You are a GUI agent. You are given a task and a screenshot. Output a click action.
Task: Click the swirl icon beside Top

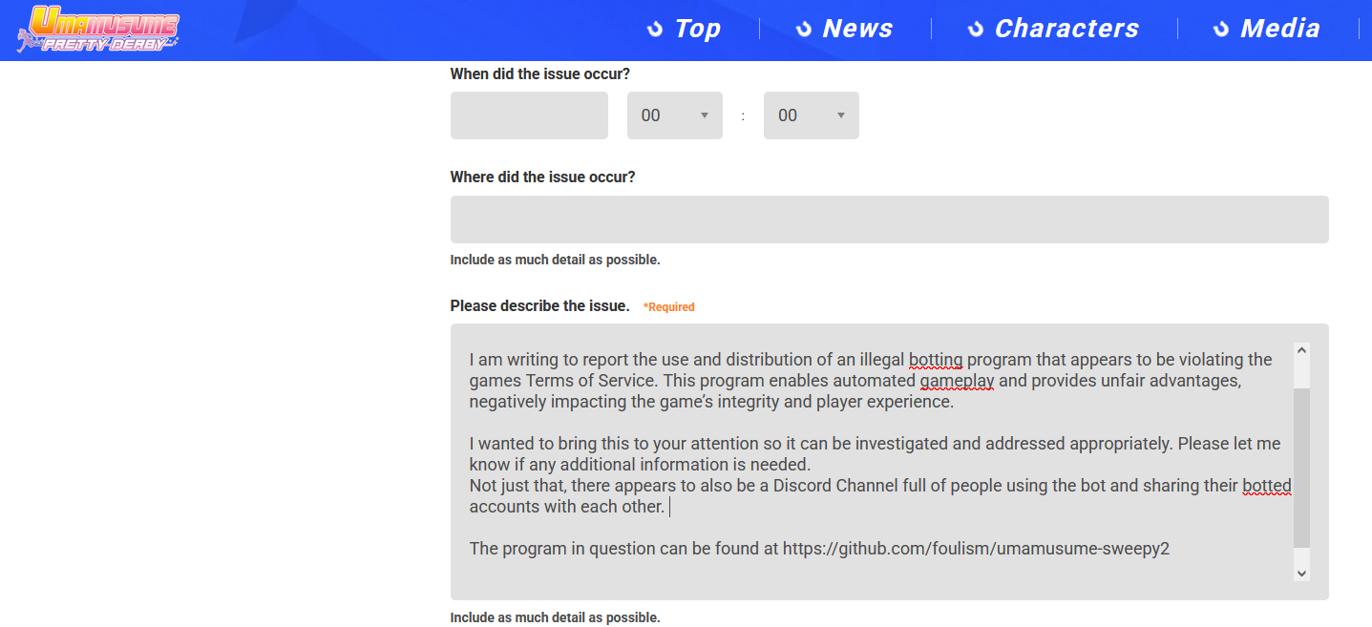[655, 30]
